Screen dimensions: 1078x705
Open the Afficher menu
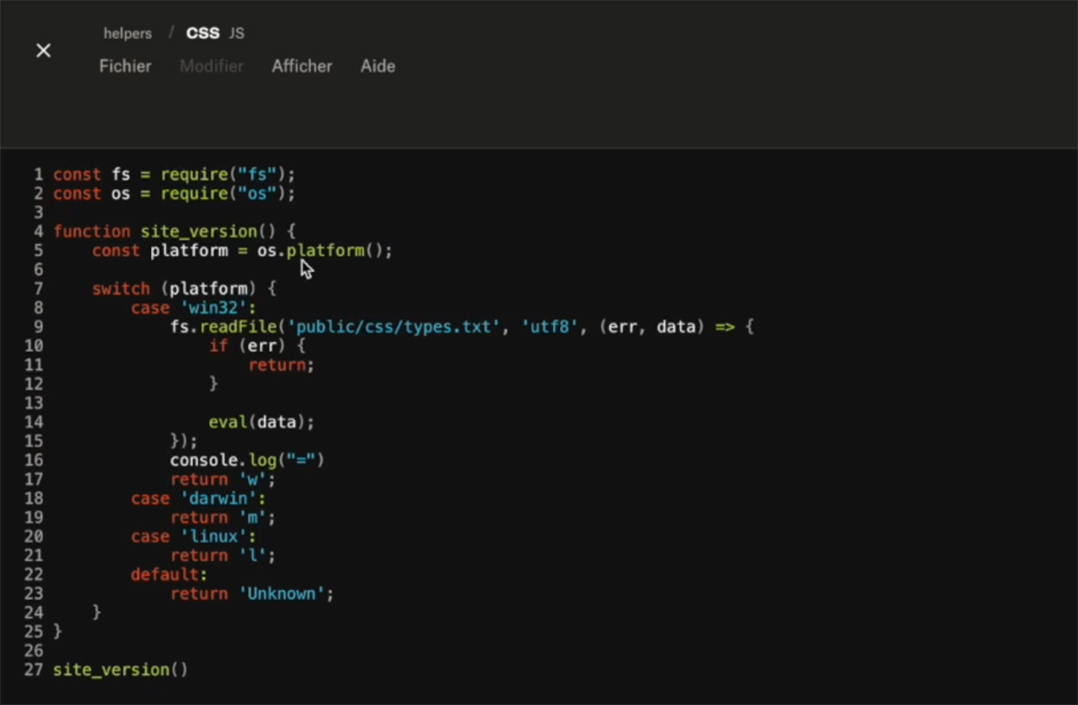click(302, 66)
